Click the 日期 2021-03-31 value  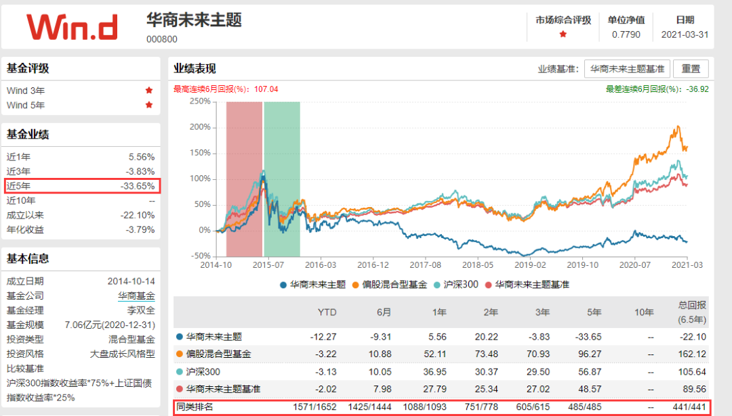685,34
